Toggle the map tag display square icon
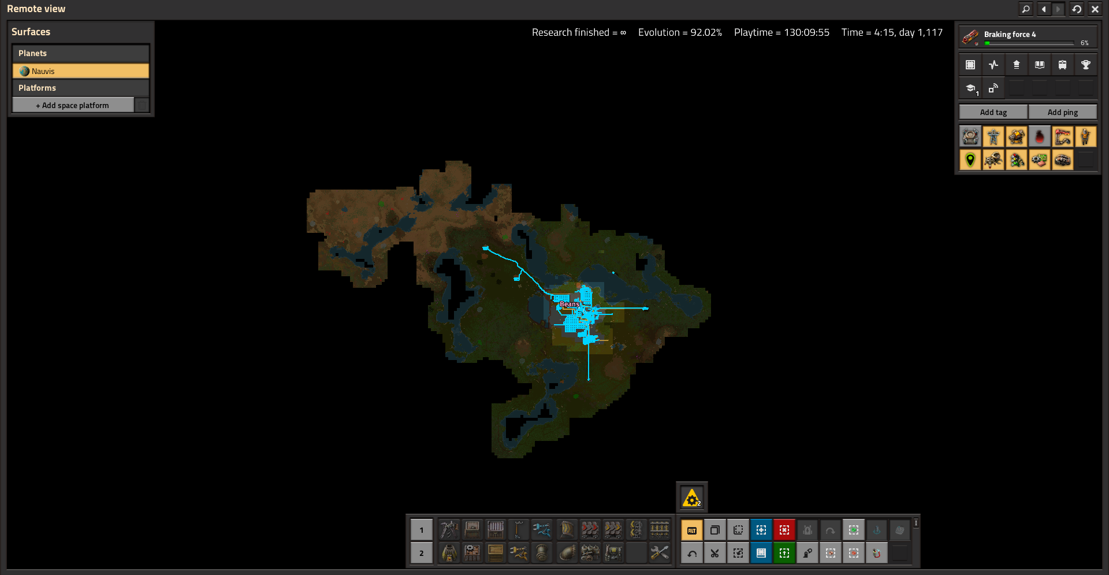 (970, 64)
